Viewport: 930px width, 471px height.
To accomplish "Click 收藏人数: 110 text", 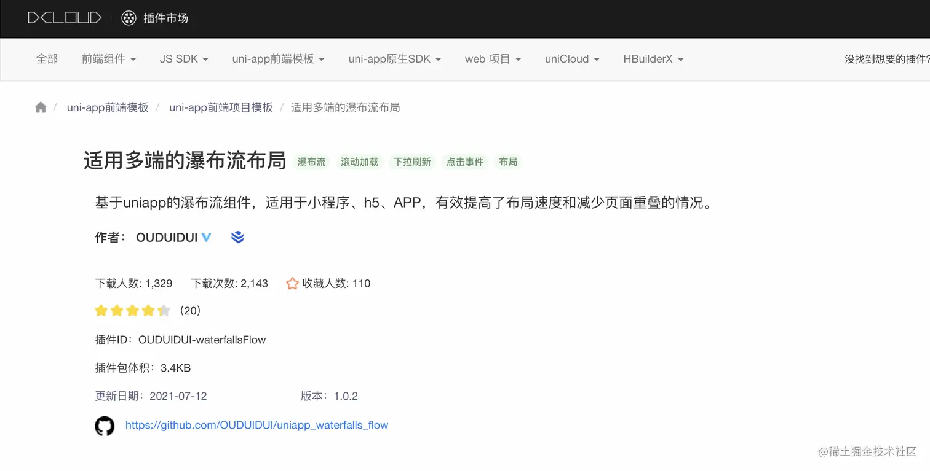I will pyautogui.click(x=336, y=284).
